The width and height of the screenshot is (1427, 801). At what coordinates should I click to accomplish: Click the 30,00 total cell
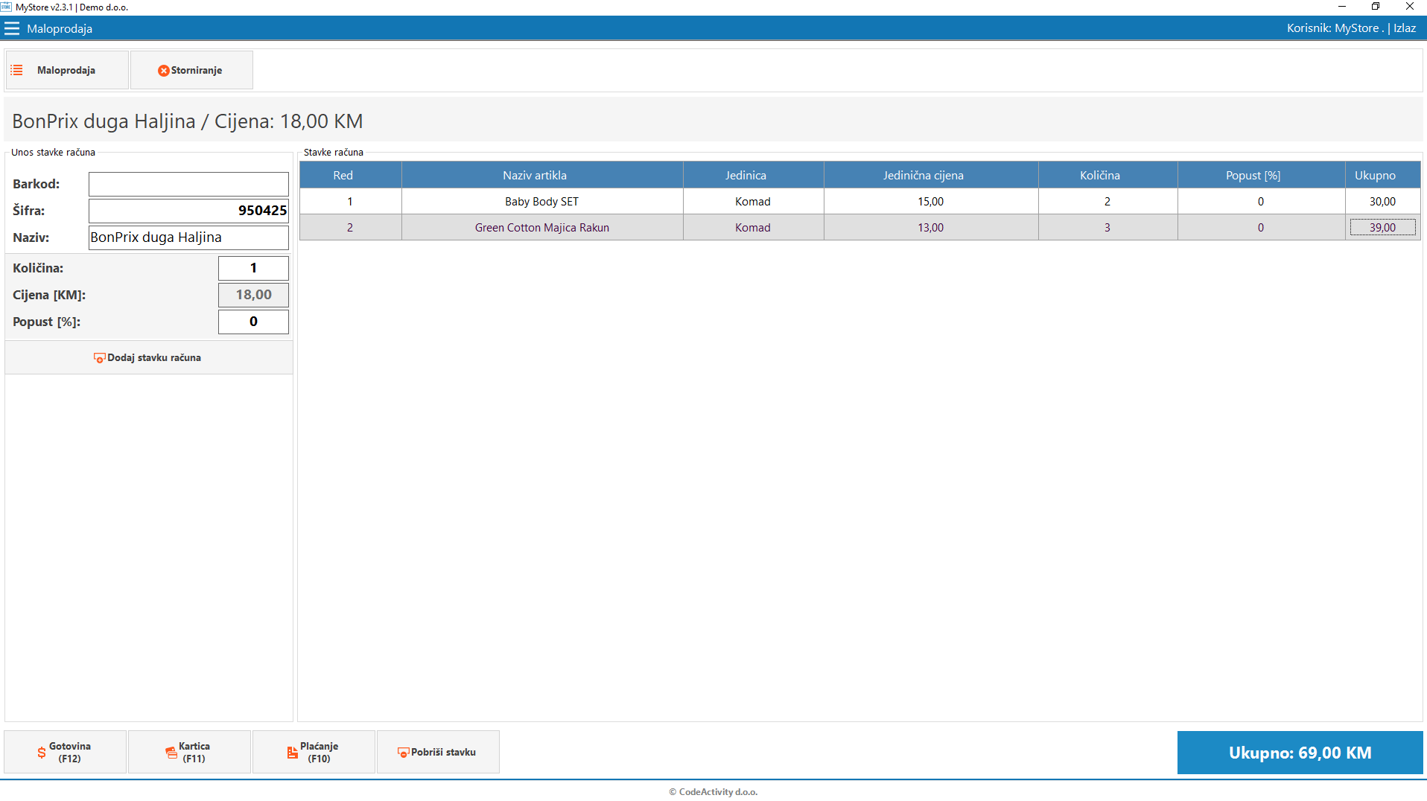[x=1382, y=202]
